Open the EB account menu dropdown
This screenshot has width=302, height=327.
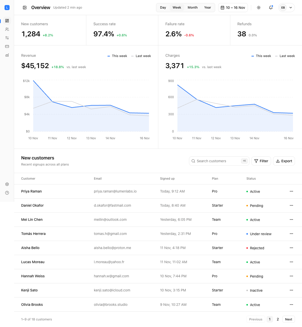(287, 8)
